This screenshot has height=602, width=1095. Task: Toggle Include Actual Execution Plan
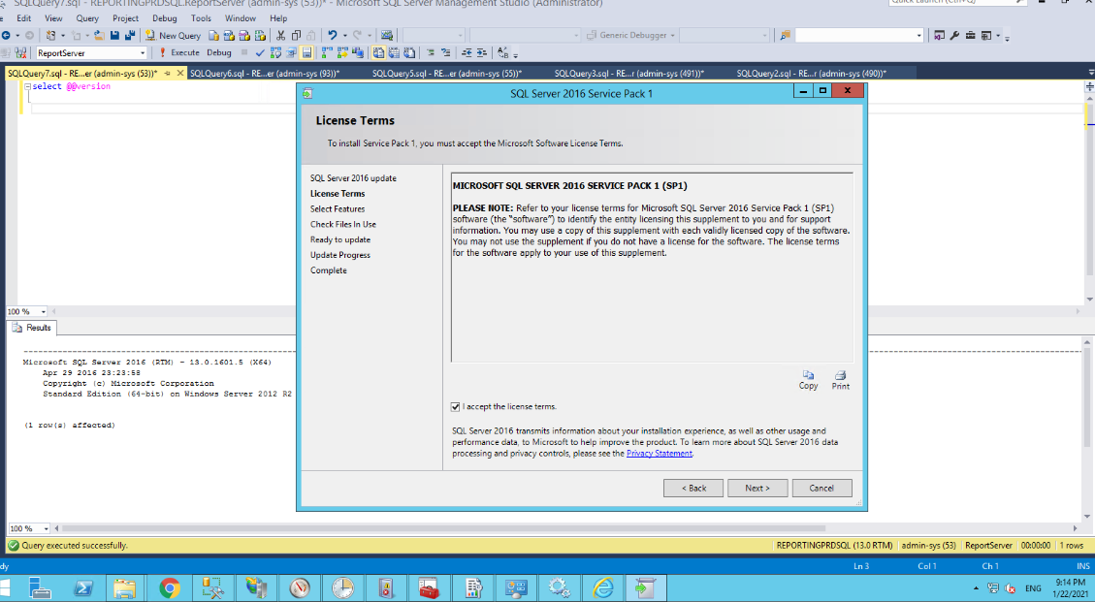(327, 52)
